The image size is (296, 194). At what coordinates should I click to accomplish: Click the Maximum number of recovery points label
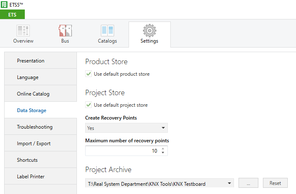point(127,141)
